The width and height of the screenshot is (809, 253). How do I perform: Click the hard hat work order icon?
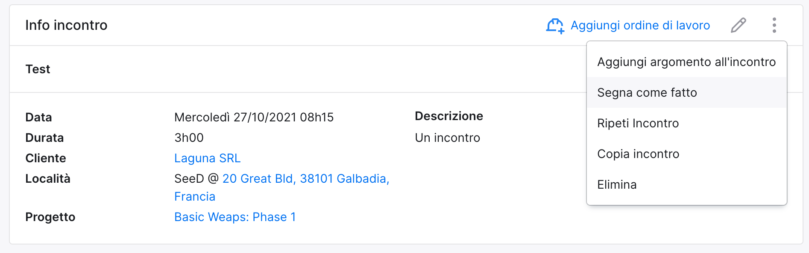(x=555, y=26)
